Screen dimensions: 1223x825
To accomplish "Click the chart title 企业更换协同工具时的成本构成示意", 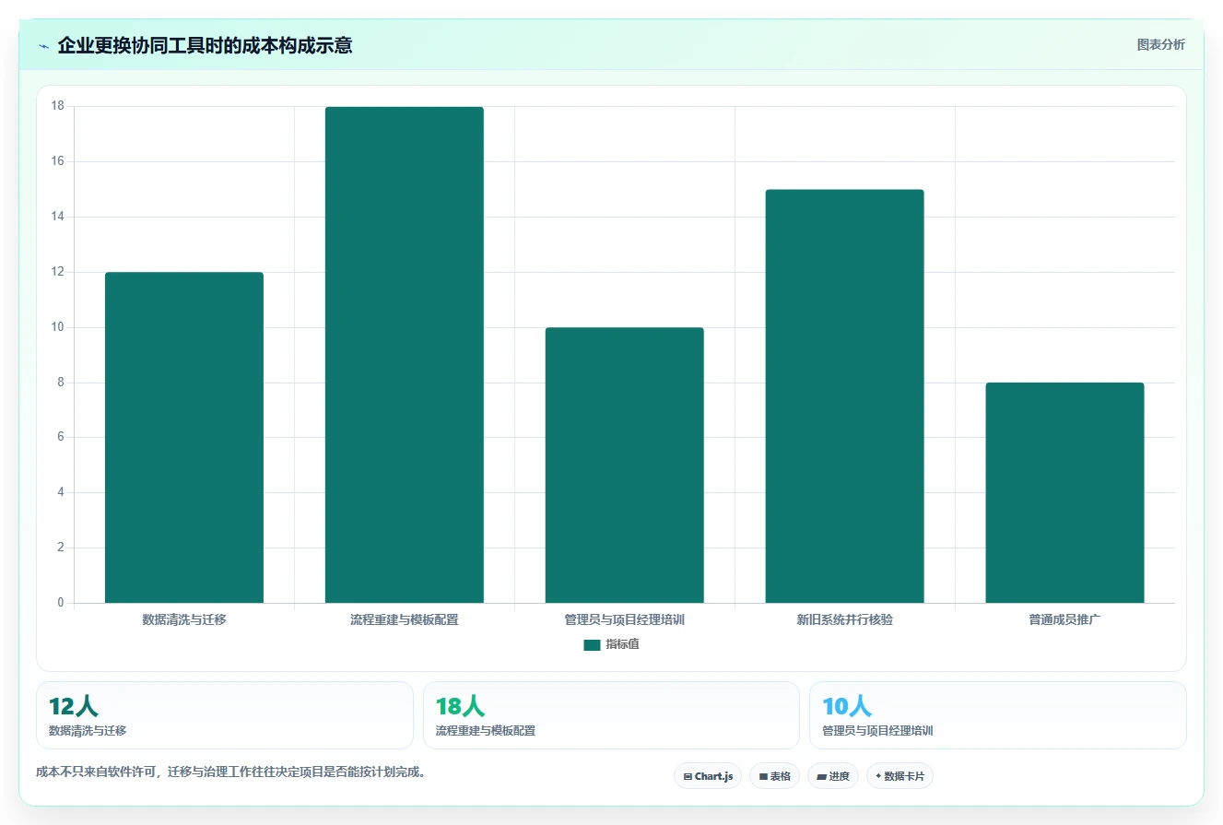I will [205, 45].
